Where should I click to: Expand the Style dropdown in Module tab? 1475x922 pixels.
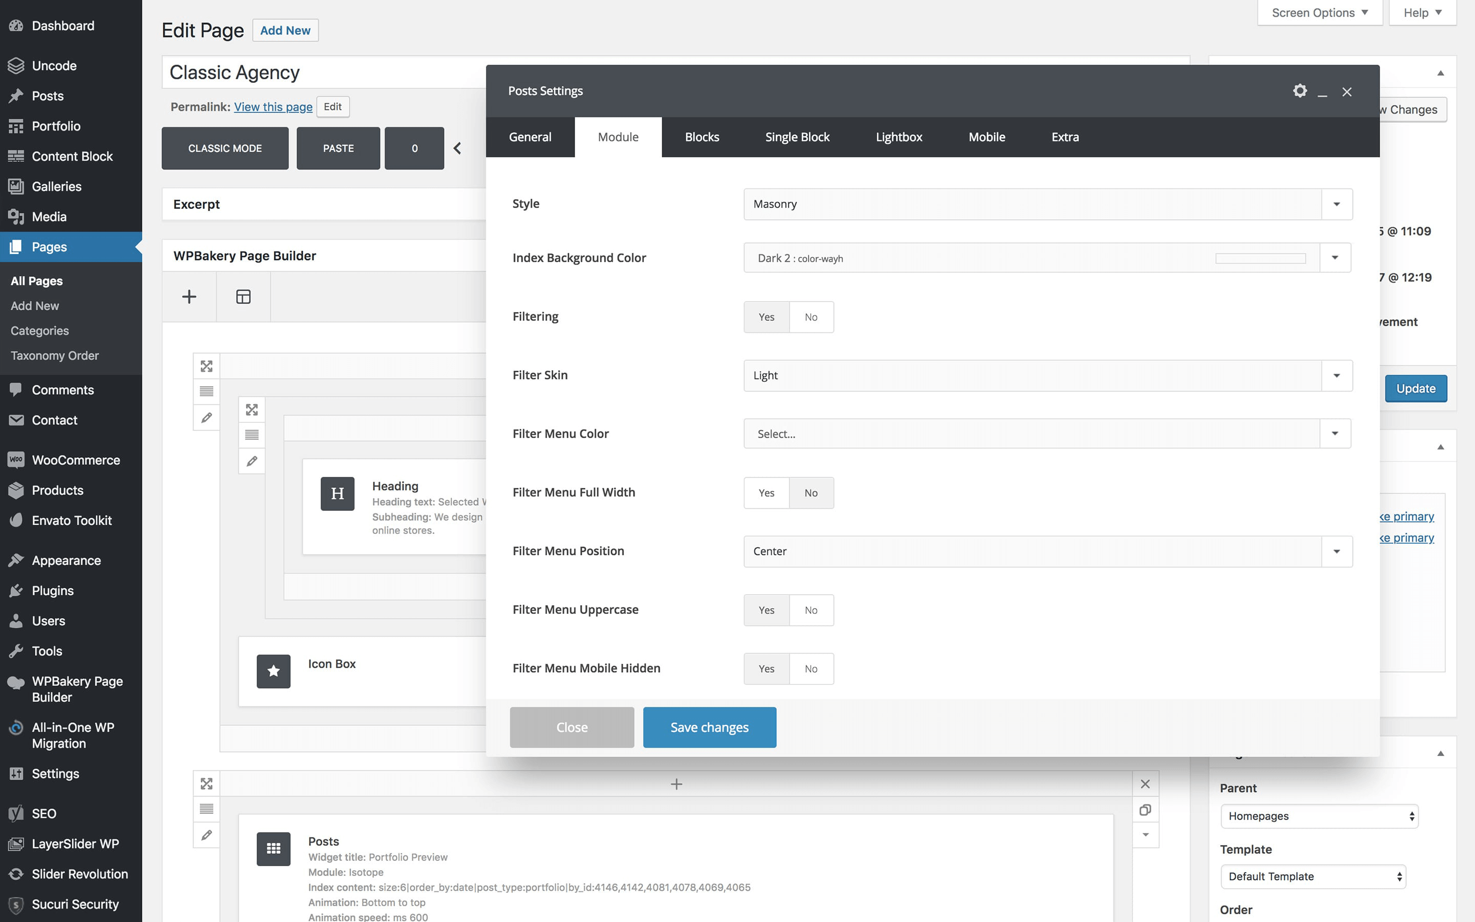(1337, 203)
